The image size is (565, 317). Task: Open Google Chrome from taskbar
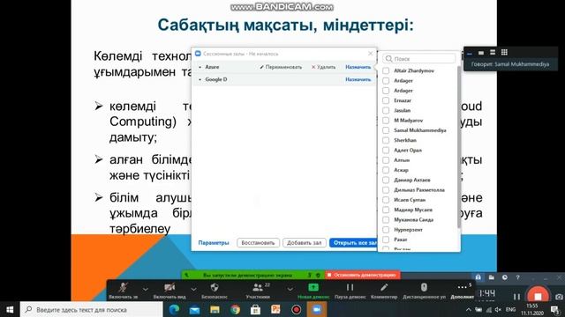point(236,309)
